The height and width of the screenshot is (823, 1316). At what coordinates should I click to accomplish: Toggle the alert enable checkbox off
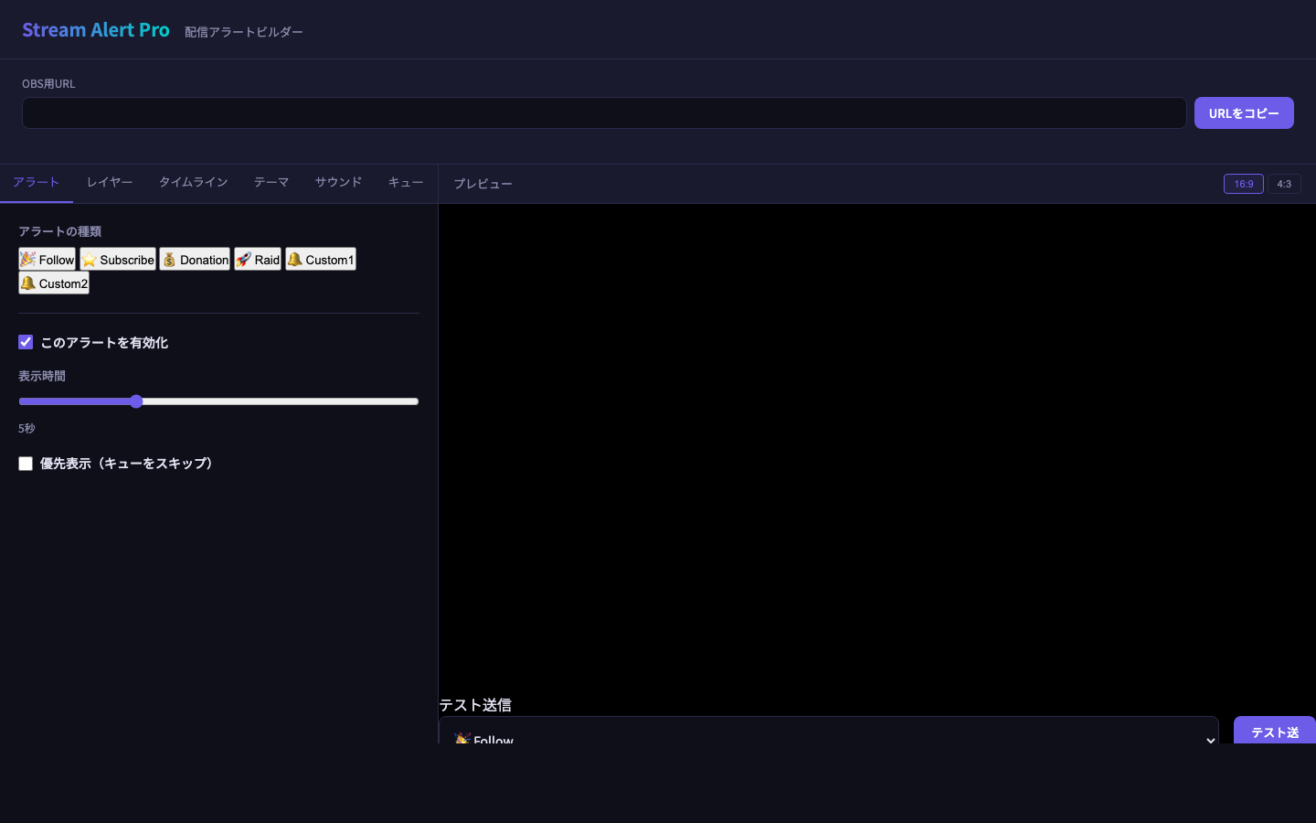(x=26, y=342)
